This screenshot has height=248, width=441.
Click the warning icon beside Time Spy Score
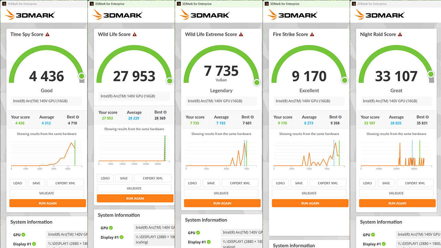point(47,34)
